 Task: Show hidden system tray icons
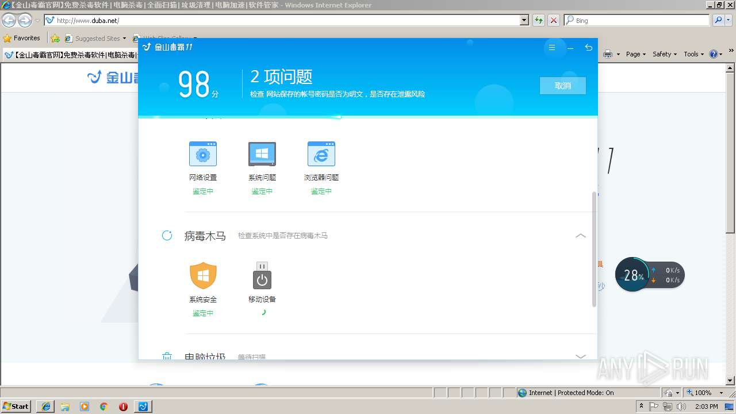point(641,407)
